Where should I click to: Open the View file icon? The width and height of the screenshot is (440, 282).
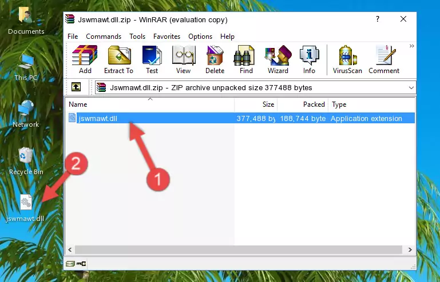[x=184, y=59]
